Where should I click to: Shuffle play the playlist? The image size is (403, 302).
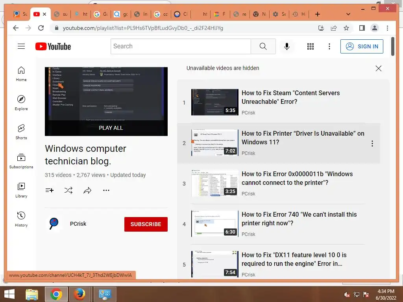tap(68, 190)
